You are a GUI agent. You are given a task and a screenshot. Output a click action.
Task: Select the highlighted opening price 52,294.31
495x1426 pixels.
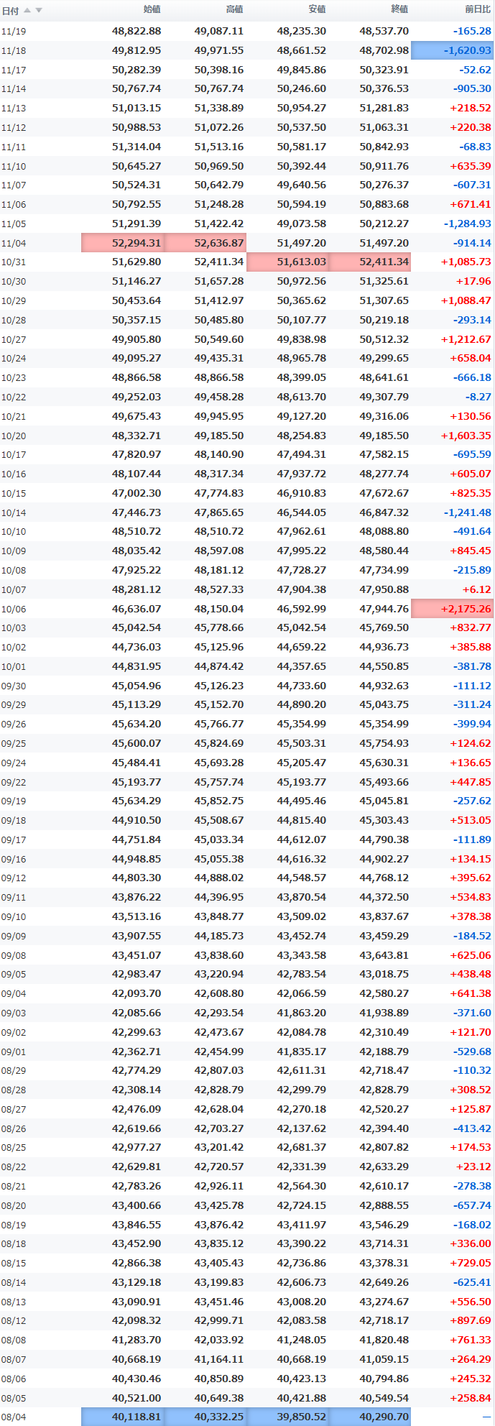click(x=122, y=243)
